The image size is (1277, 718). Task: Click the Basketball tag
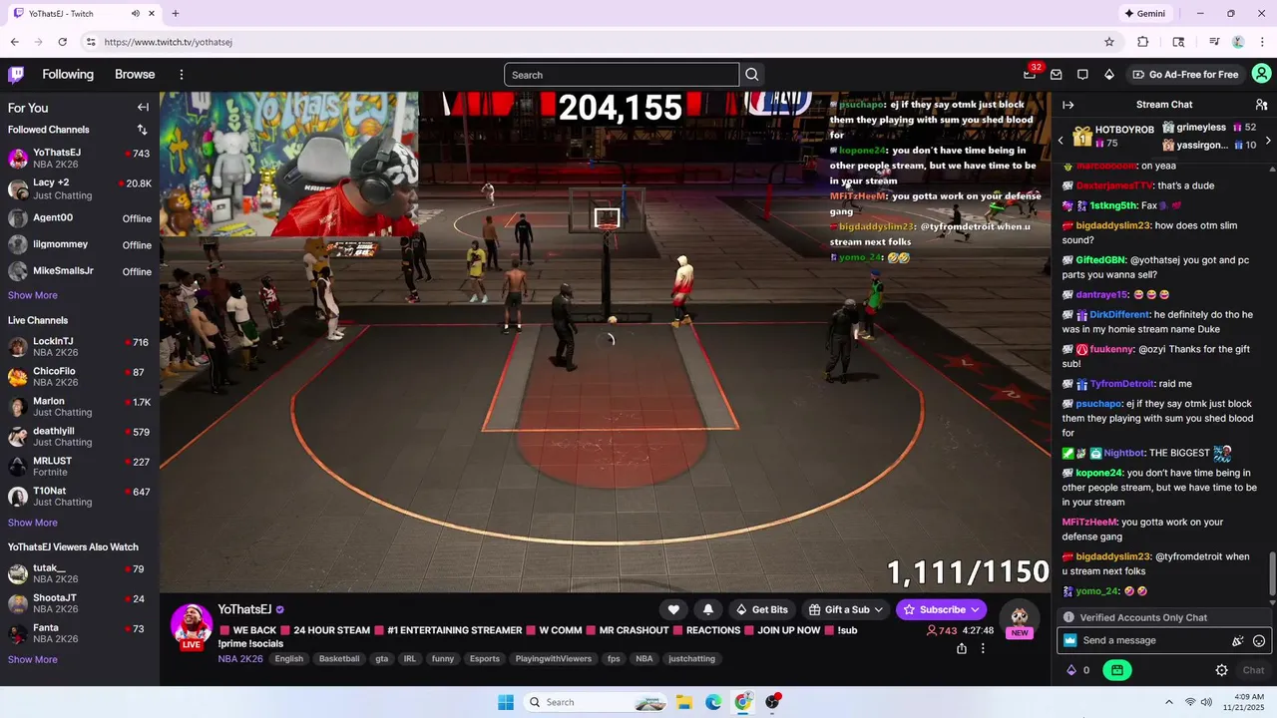pos(339,659)
